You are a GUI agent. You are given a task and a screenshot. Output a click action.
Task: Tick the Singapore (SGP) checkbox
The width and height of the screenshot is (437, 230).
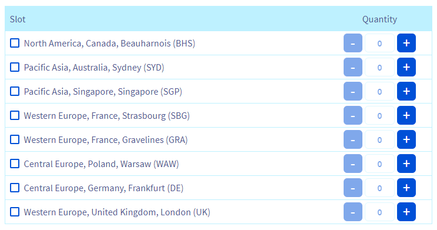15,91
